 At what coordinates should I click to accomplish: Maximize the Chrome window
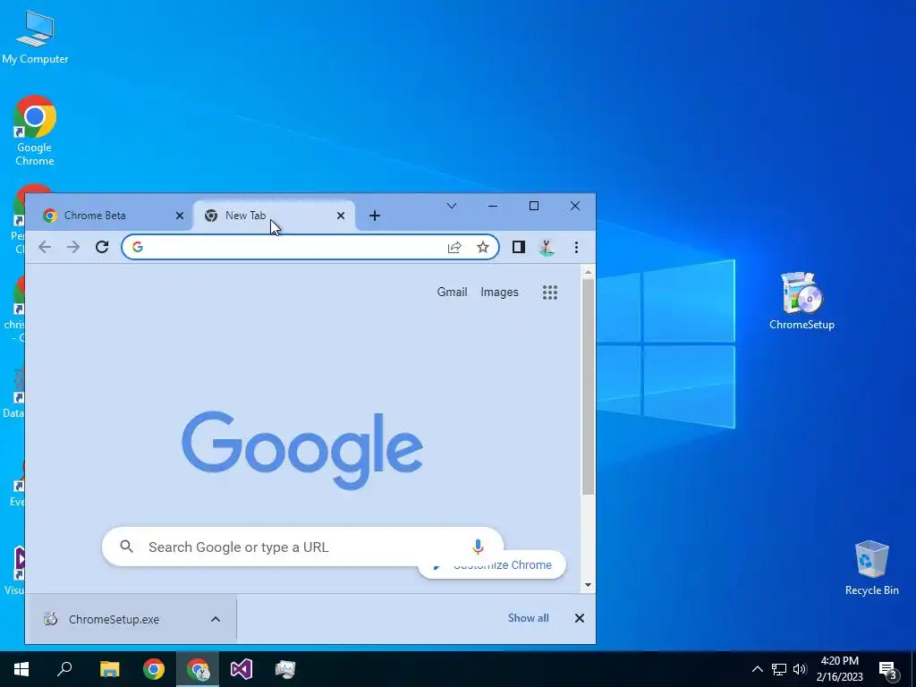[534, 206]
